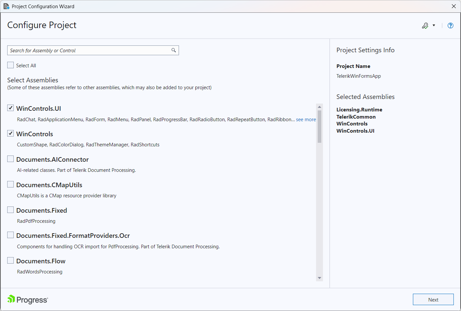
Task: Click the "see more" link under WinControls.UI
Action: tap(306, 119)
